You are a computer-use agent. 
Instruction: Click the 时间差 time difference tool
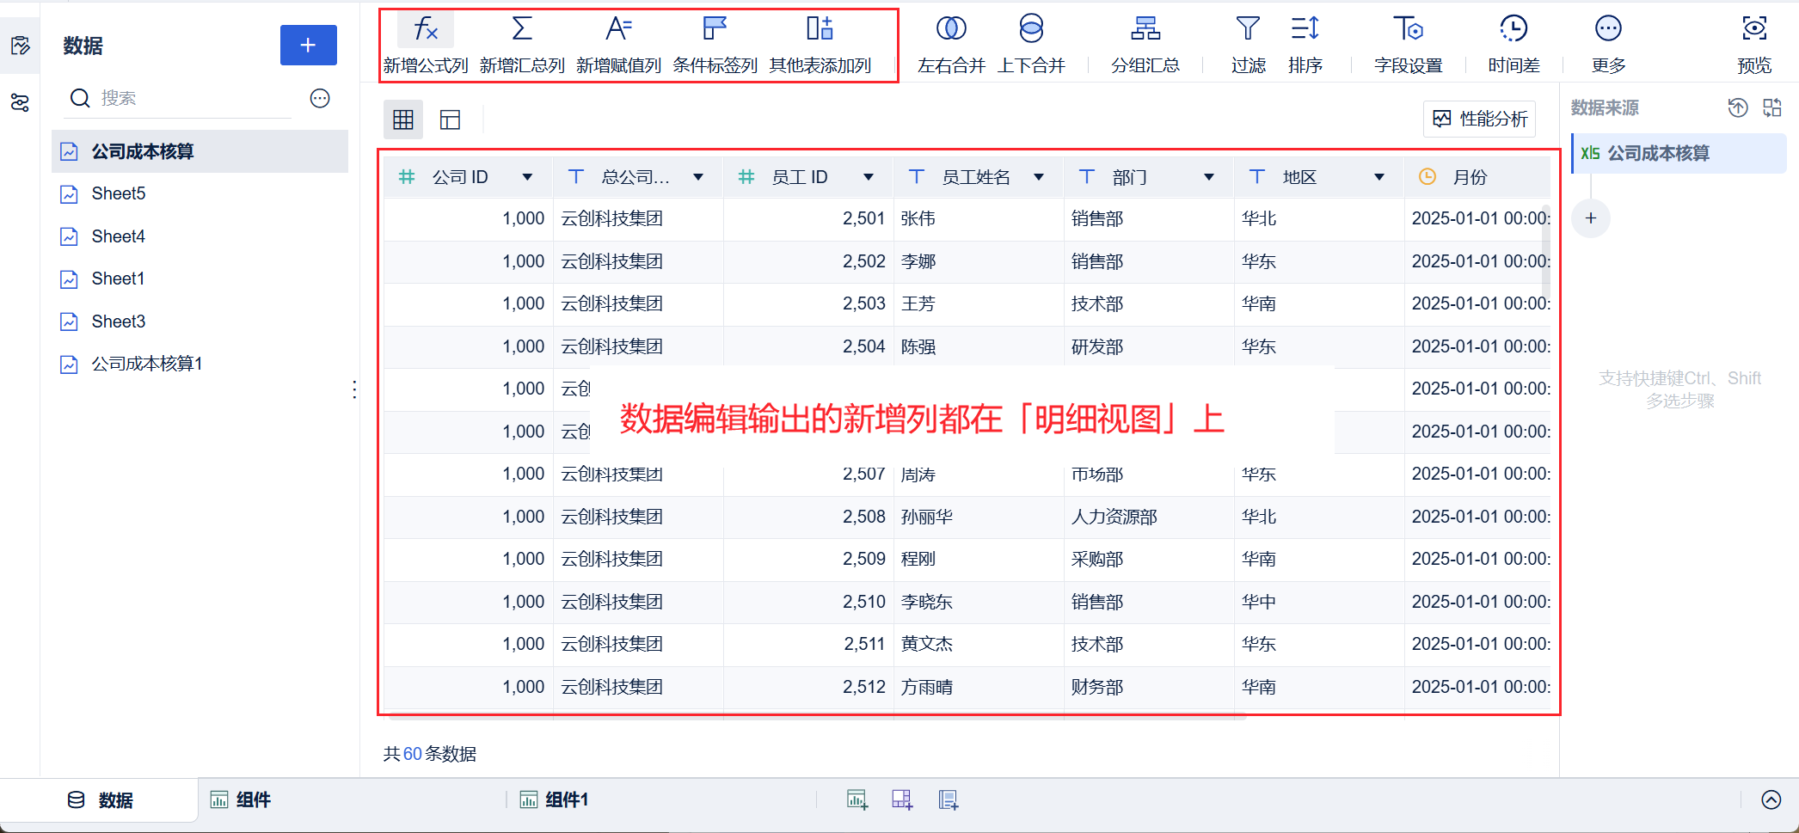(x=1513, y=45)
